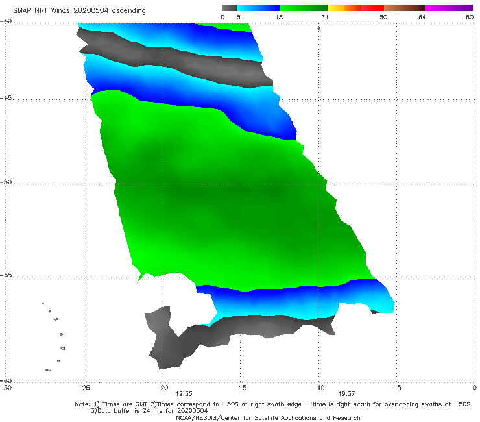Click the colorbar label '50'
The height and width of the screenshot is (422, 480).
pos(383,17)
